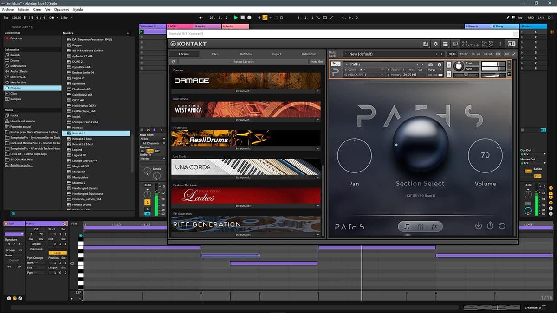Click the Tap tempo button
Screen dimensions: 557x313
coord(6,18)
